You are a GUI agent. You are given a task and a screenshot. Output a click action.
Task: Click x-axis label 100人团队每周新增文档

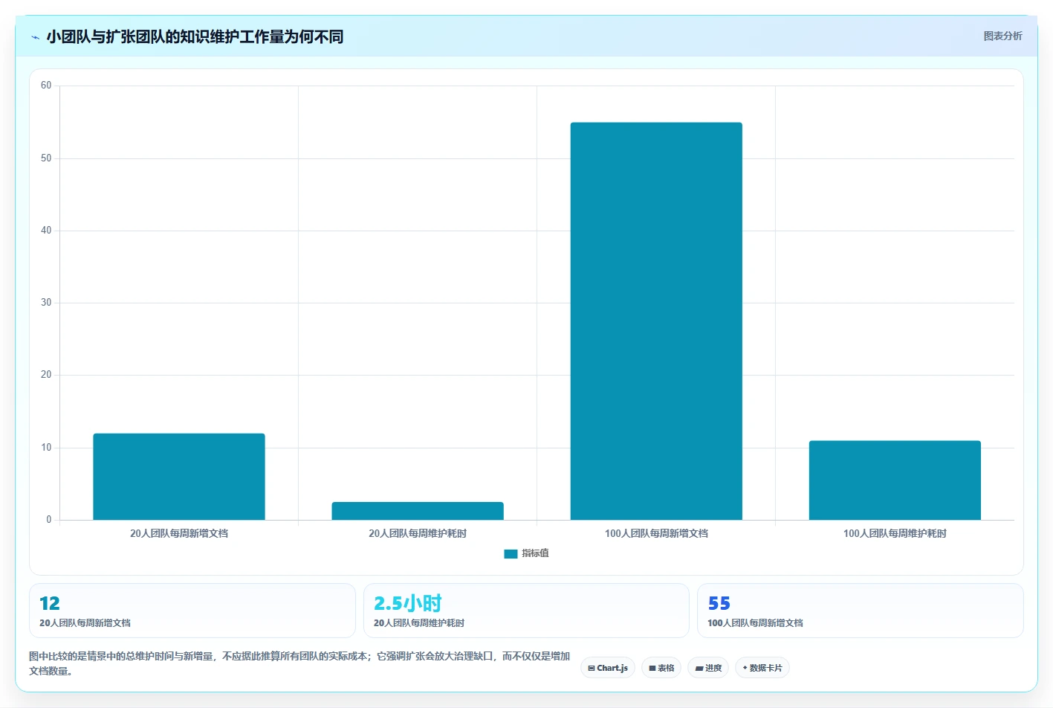(x=656, y=533)
